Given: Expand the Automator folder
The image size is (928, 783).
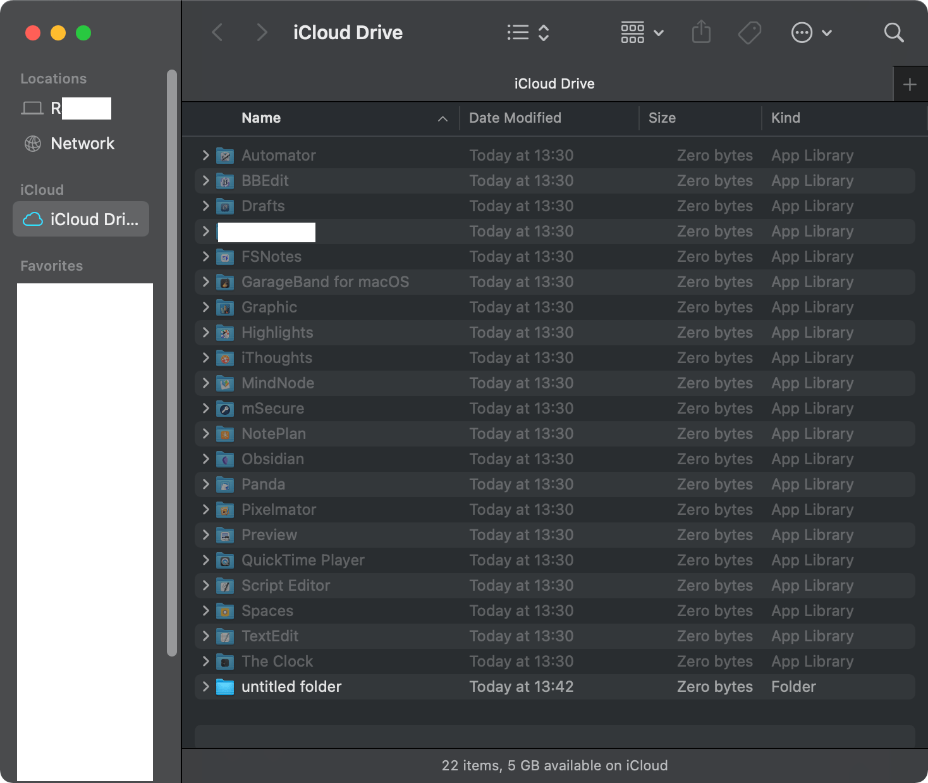Looking at the screenshot, I should 205,155.
